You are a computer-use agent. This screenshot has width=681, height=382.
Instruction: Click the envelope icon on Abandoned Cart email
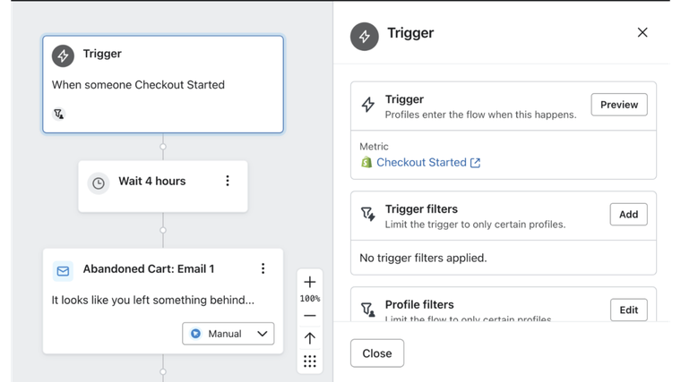tap(63, 269)
